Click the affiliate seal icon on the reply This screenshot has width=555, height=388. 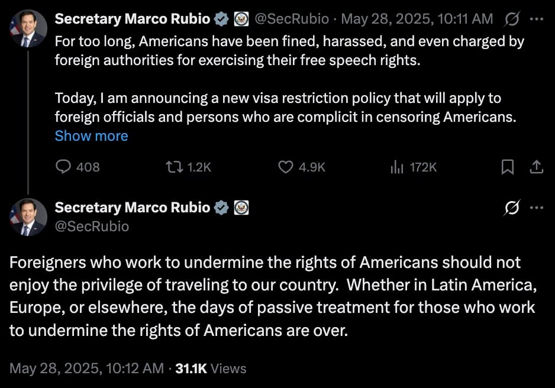(x=239, y=208)
